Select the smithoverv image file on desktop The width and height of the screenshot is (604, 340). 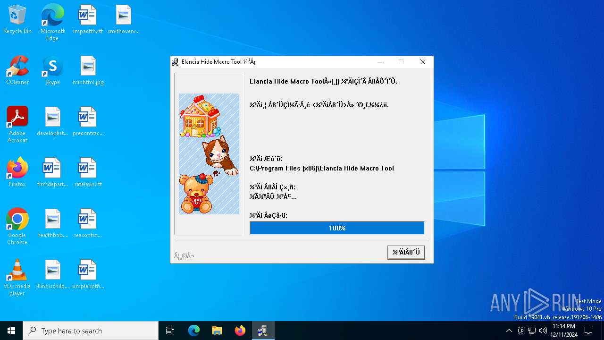(x=124, y=20)
